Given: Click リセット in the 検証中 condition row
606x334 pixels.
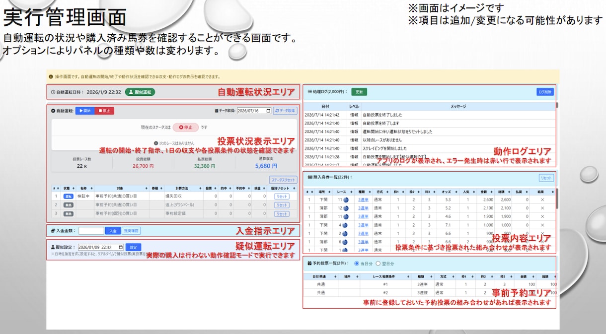Looking at the screenshot, I should (x=282, y=197).
